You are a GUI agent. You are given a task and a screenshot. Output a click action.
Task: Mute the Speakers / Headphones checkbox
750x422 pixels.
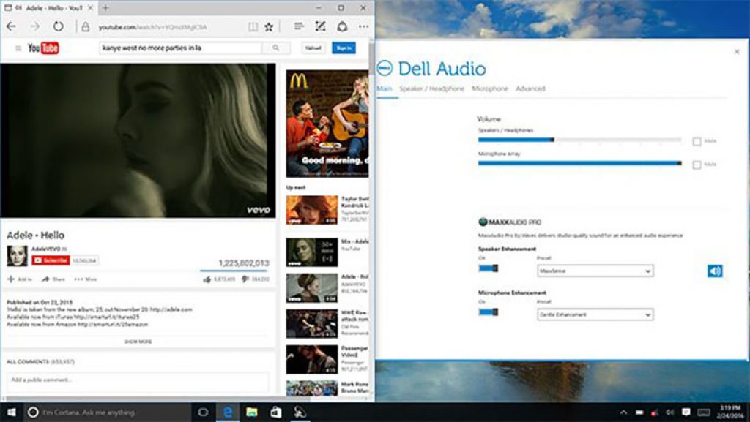point(697,141)
